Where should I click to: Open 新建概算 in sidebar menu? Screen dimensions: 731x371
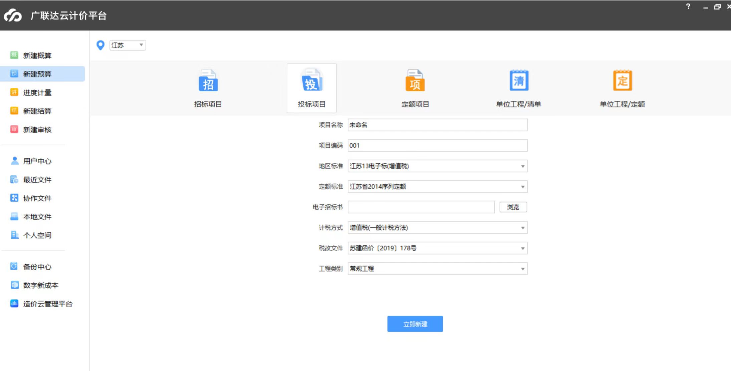[37, 55]
